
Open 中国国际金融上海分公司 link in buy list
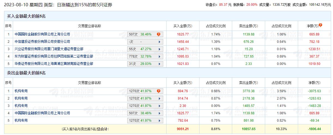click(42, 34)
